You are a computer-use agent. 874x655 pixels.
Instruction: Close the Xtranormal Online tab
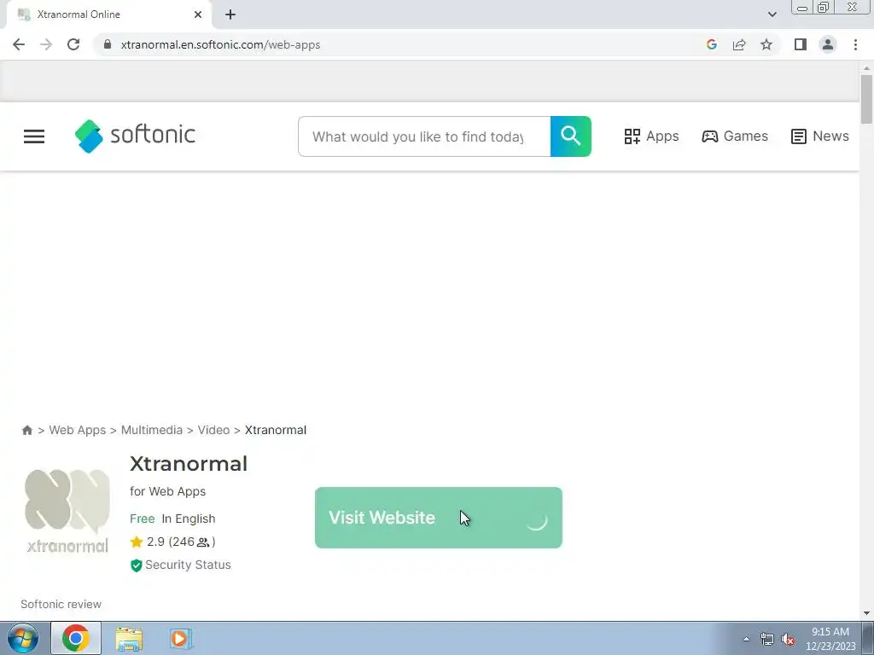(198, 14)
